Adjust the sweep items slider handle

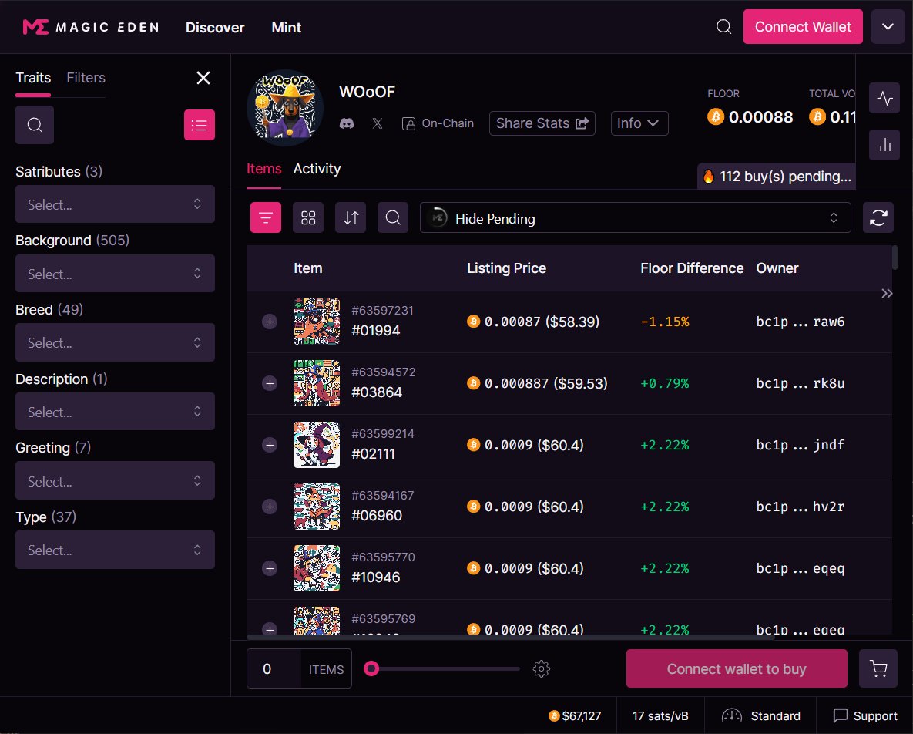(371, 668)
